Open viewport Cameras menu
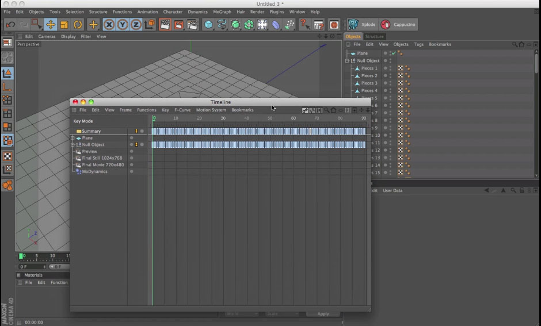541x326 pixels. 47,36
